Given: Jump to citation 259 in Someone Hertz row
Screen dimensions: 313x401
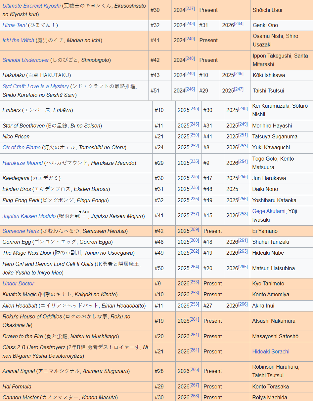Looking at the screenshot, I should 194,229.
